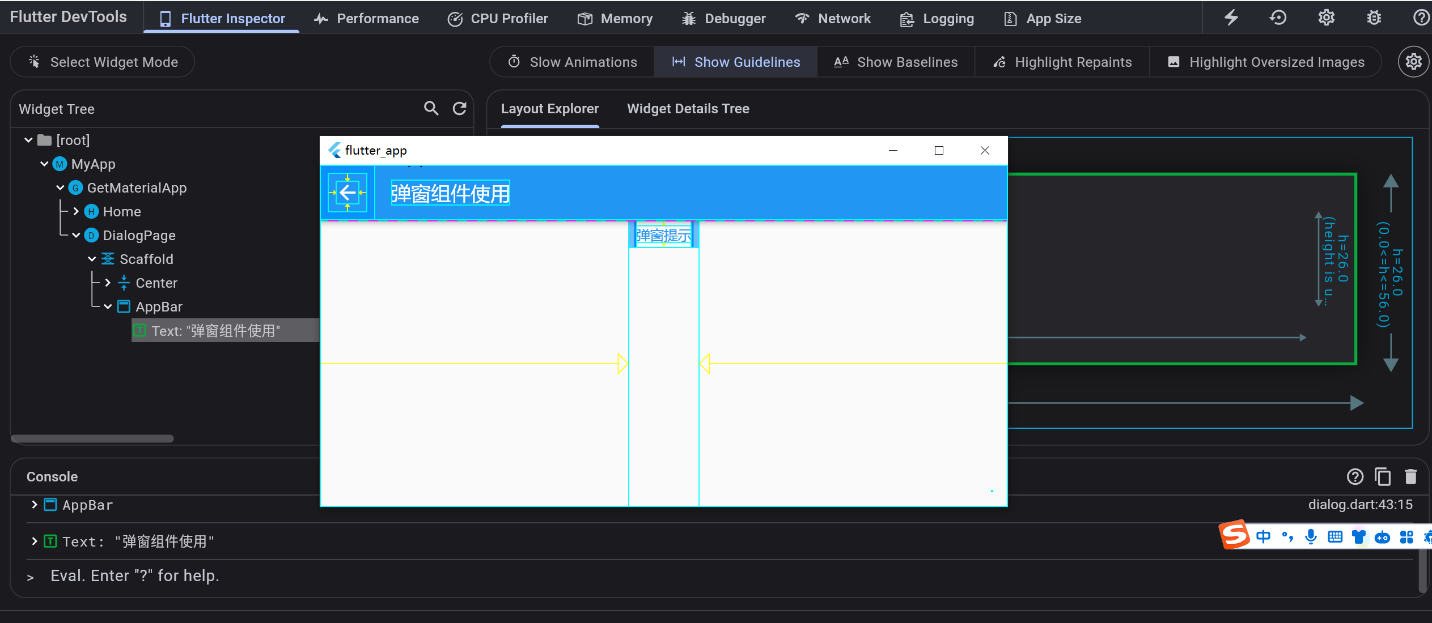
Task: Expand the Home node in widget tree
Action: 76,211
